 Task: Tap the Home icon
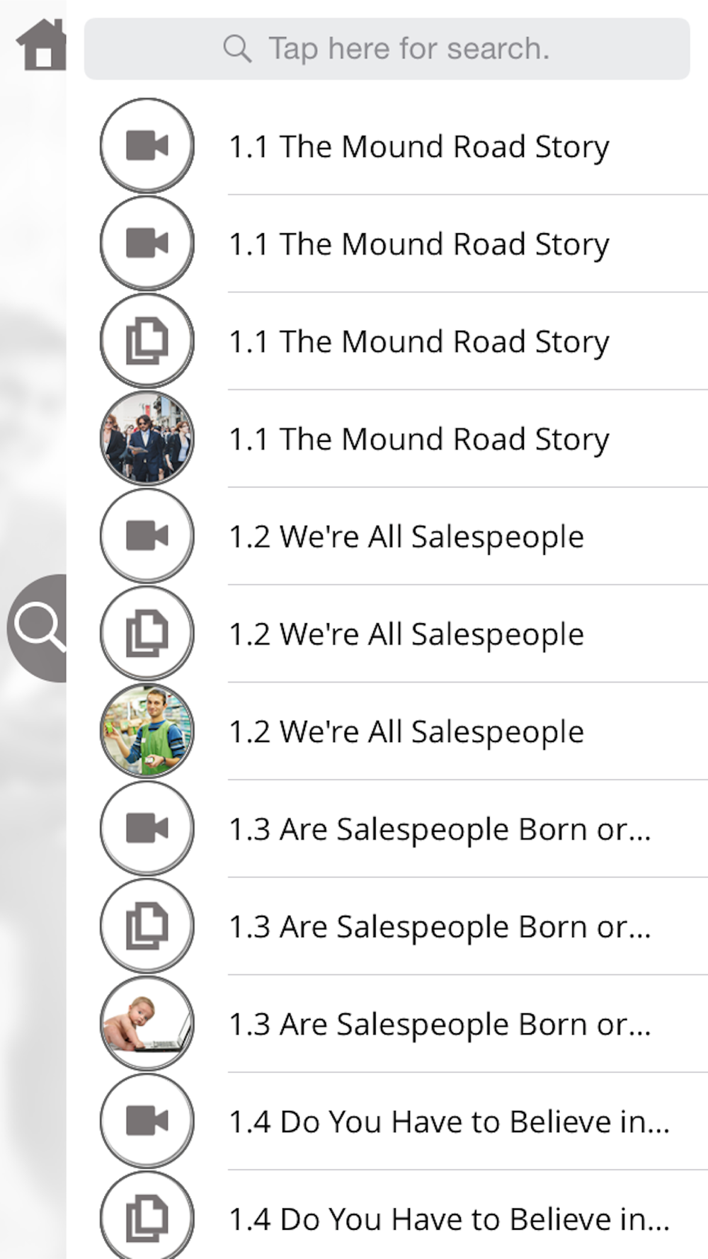41,45
